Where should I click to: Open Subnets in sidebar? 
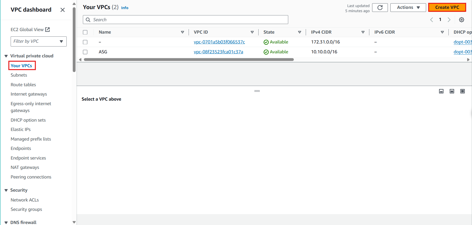[19, 75]
